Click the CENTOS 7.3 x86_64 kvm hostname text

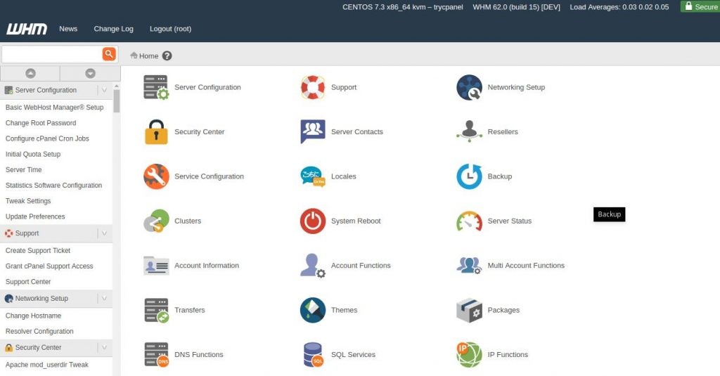click(x=403, y=7)
